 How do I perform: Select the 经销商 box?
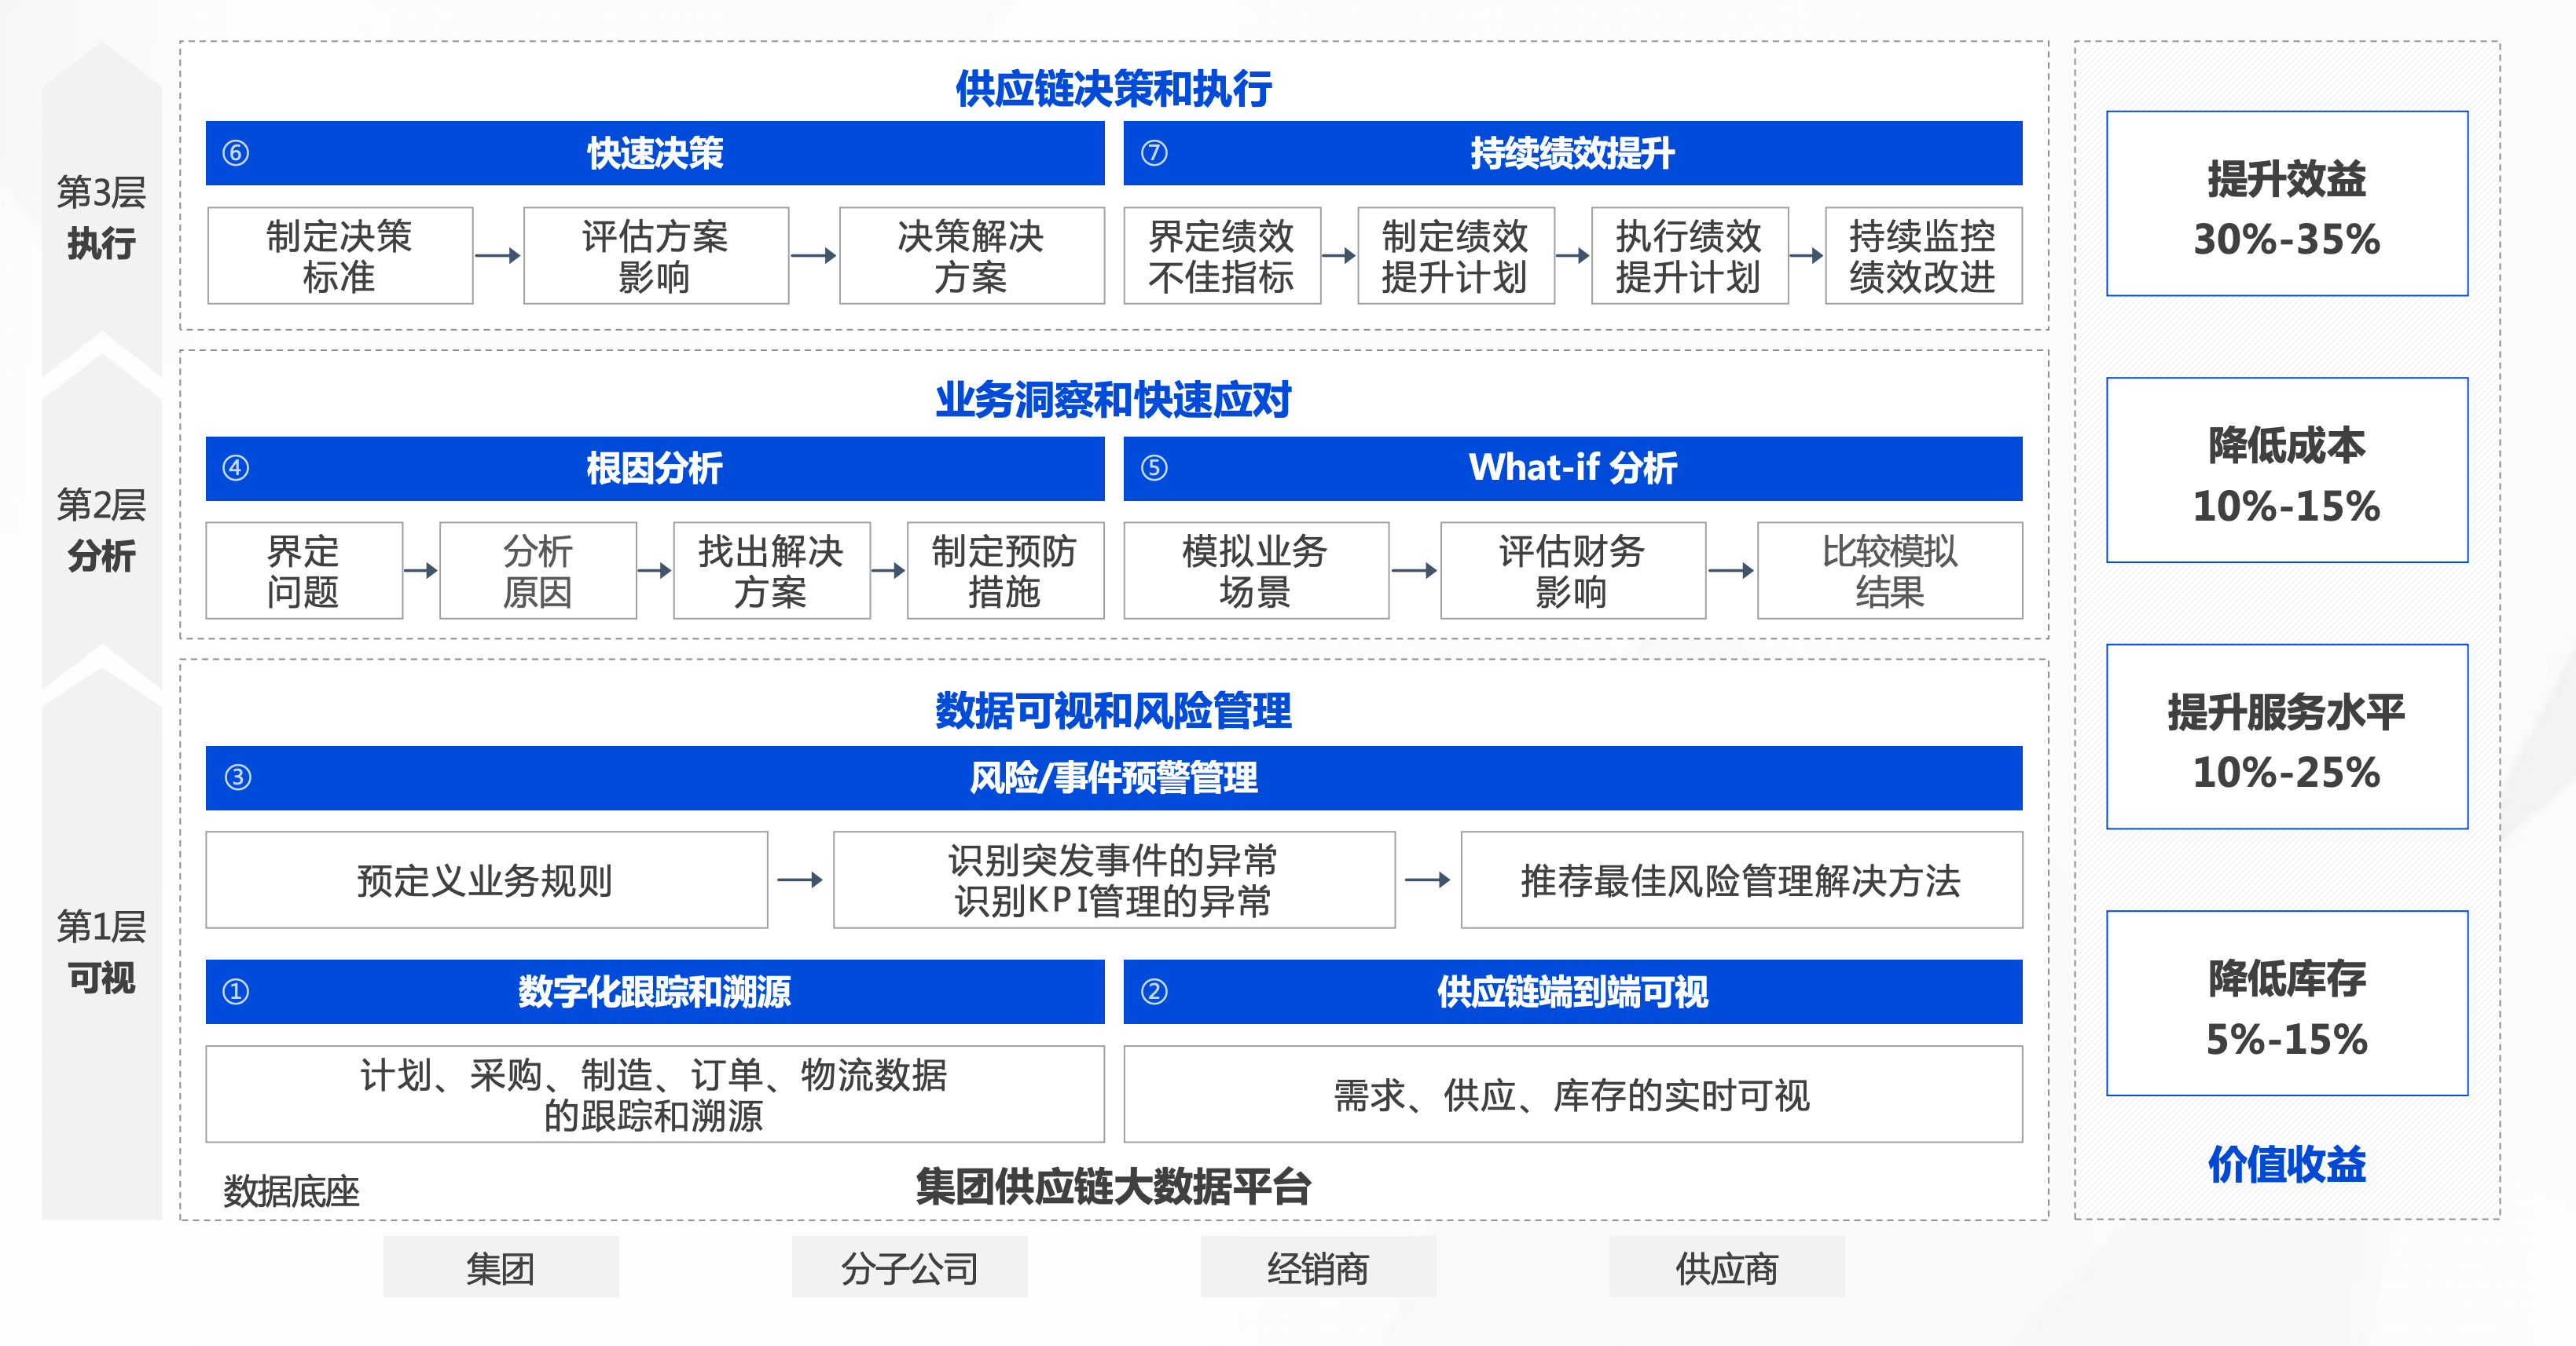click(x=1318, y=1267)
